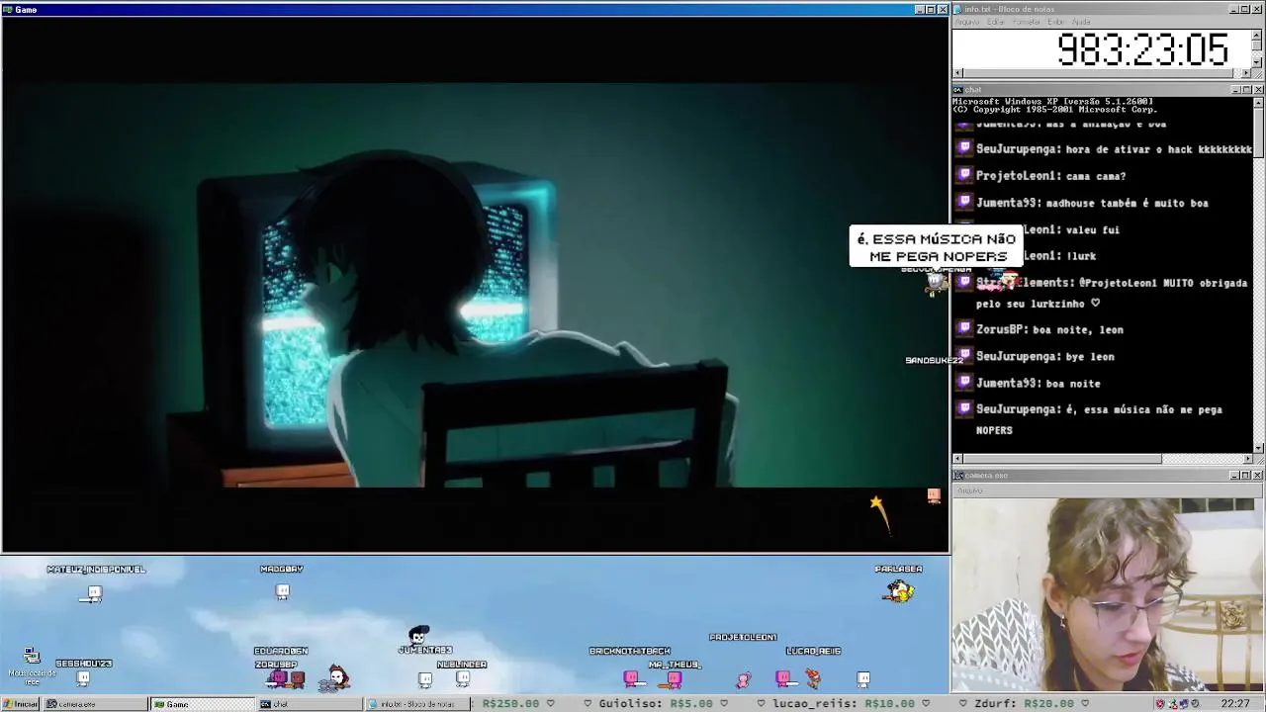Click scroll up arrow in Bloco de notas

click(x=1258, y=35)
